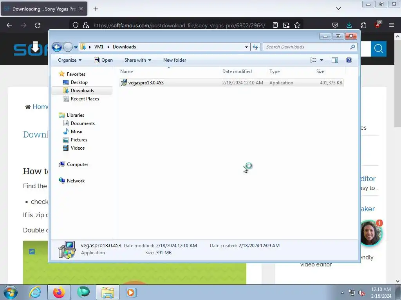
Task: Show hidden tray icons
Action: (x=342, y=293)
